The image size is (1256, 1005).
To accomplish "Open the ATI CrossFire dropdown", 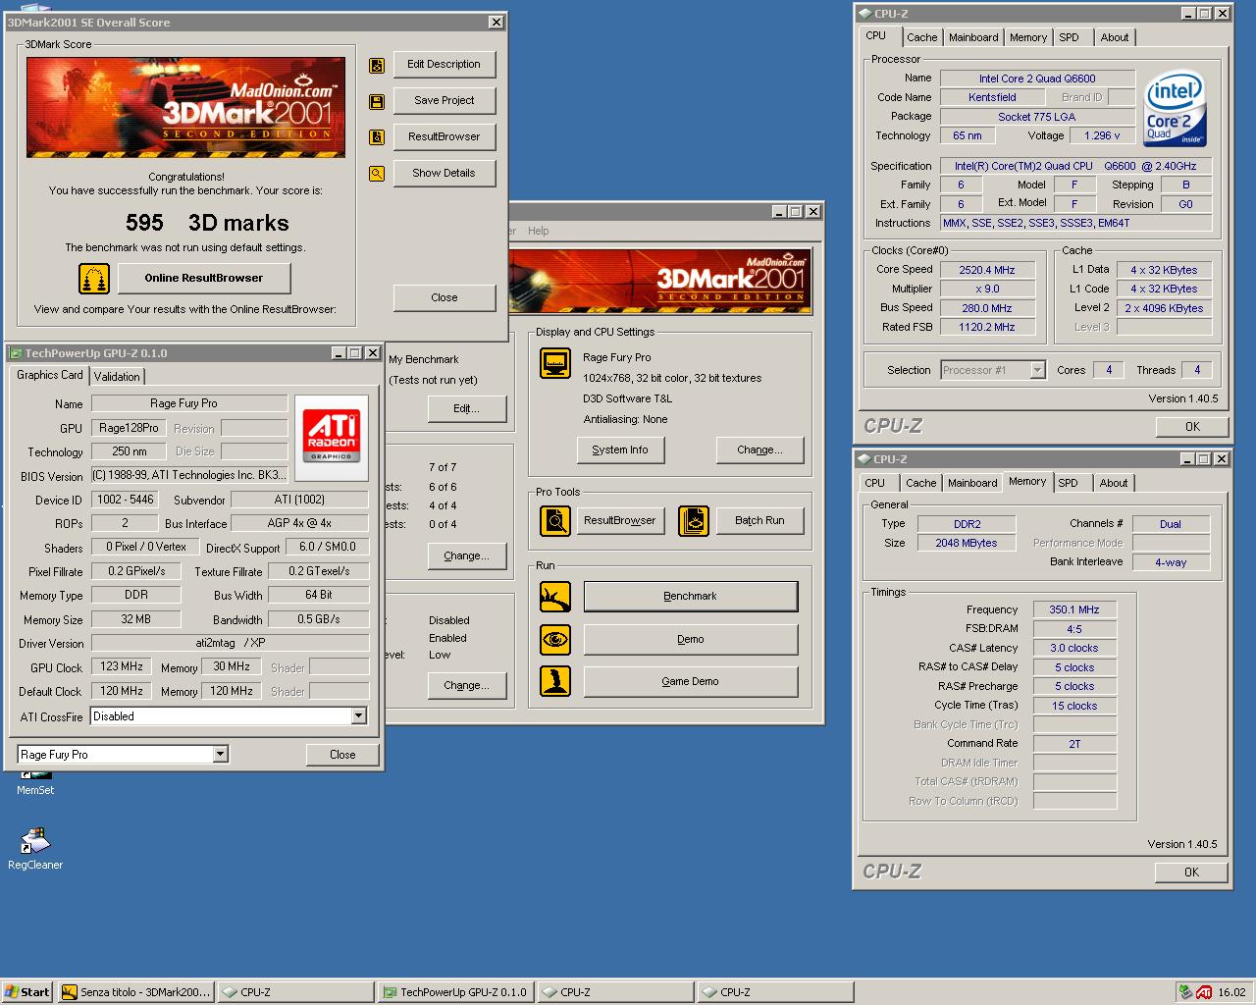I will [x=358, y=716].
